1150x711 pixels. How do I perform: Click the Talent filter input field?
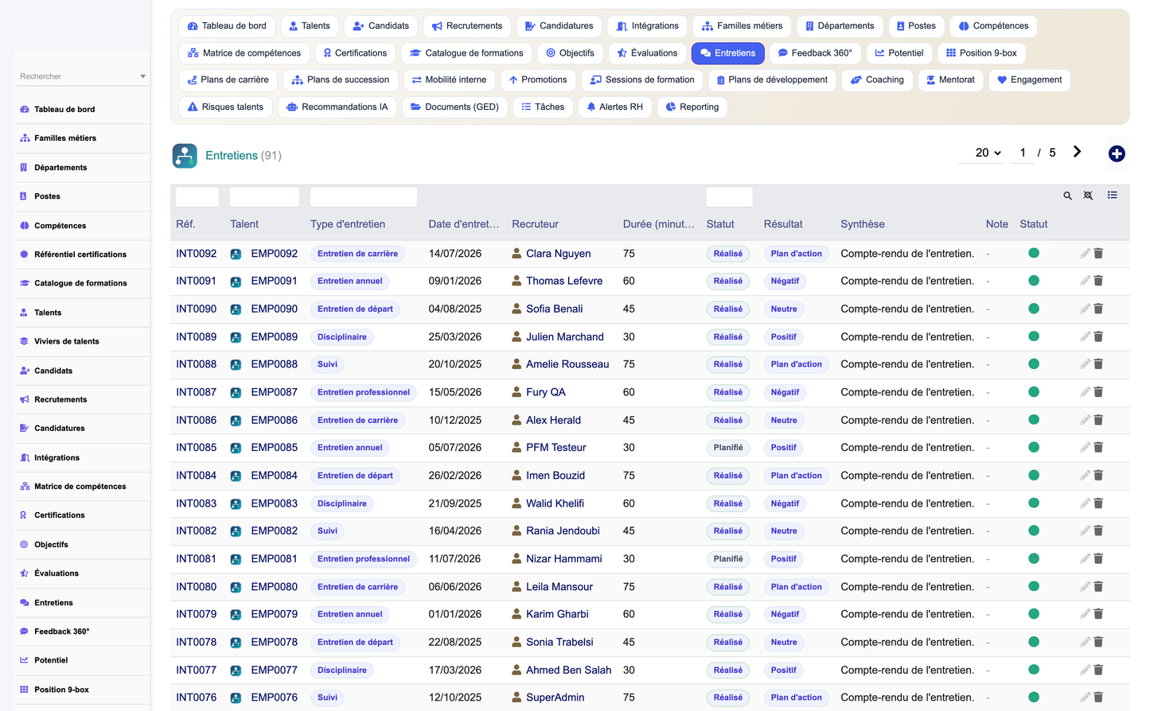(x=264, y=196)
